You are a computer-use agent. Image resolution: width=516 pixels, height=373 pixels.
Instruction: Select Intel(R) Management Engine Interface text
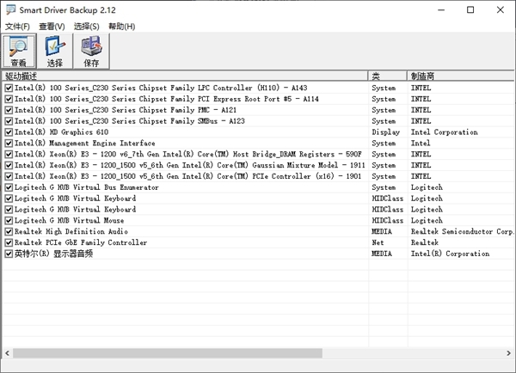click(84, 143)
